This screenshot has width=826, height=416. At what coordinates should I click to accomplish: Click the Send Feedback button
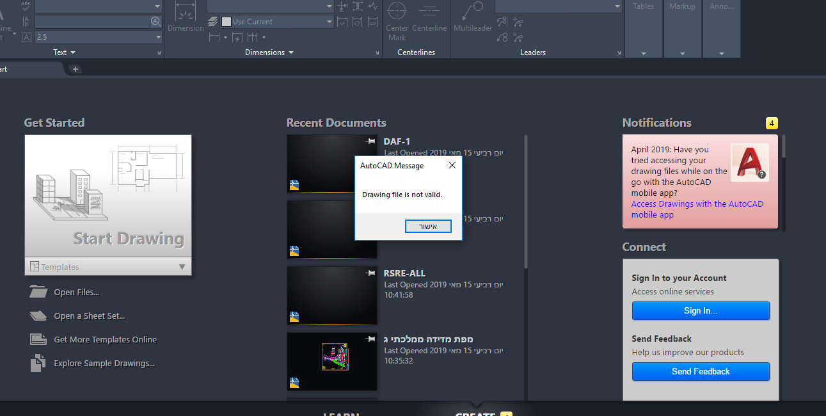tap(701, 371)
